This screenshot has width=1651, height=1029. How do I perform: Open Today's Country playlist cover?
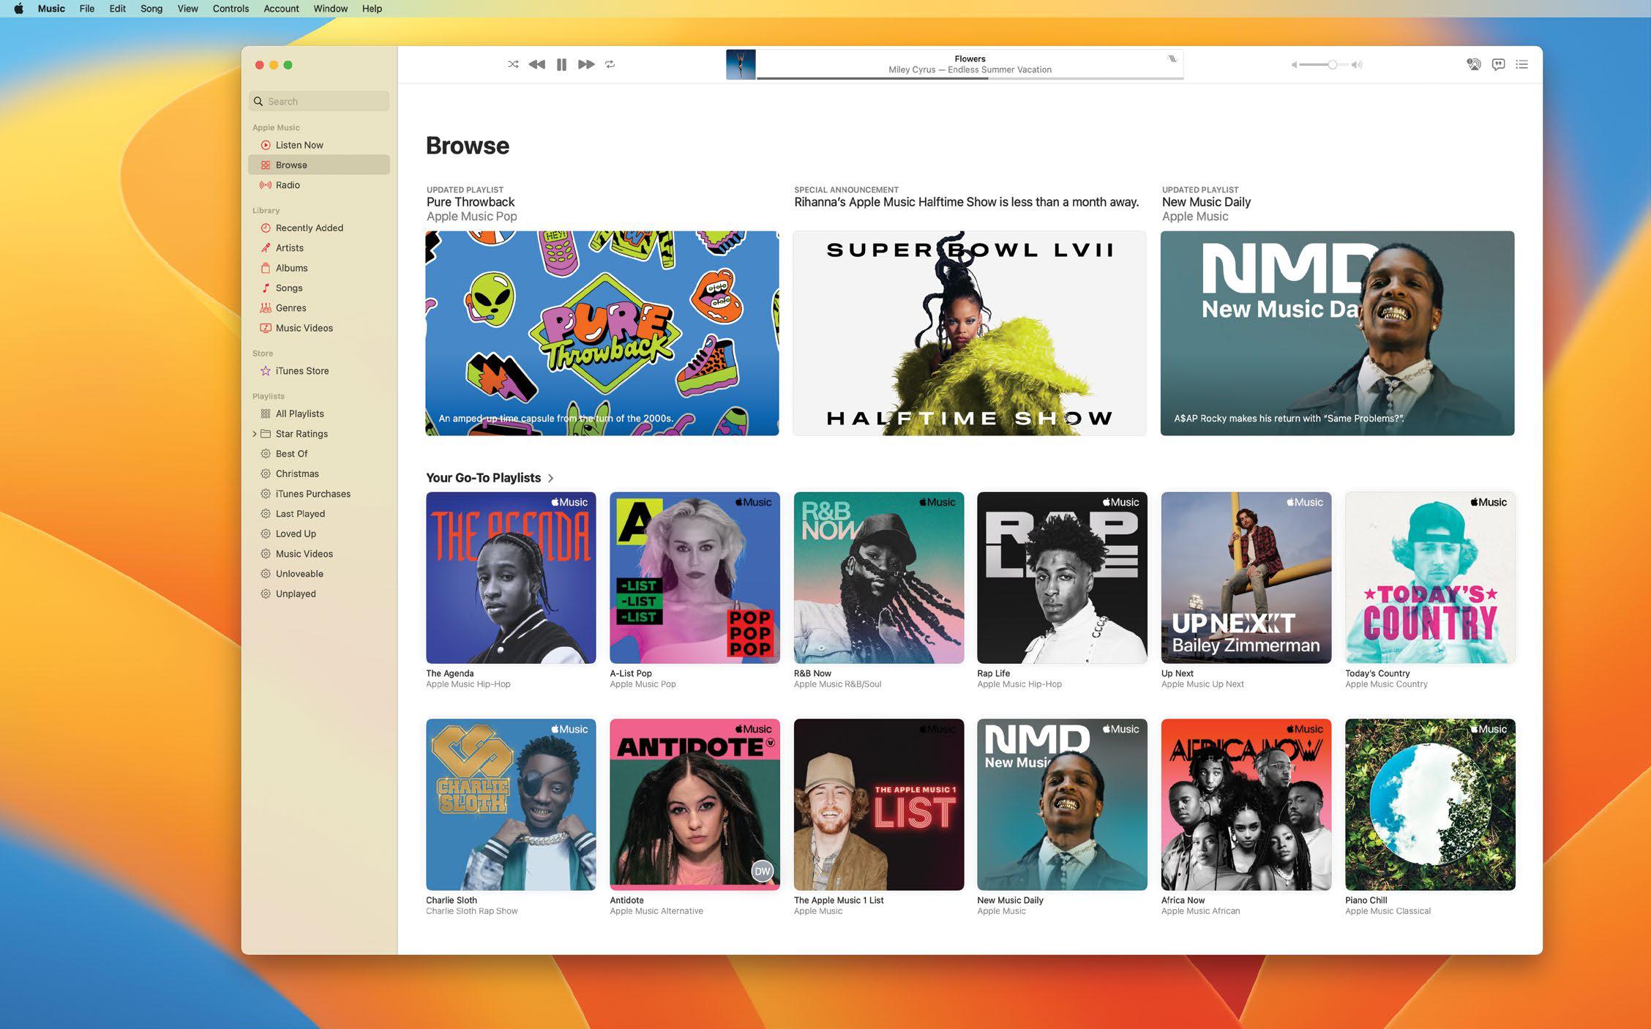pos(1430,577)
